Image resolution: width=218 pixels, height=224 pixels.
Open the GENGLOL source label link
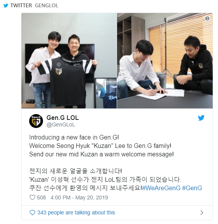point(46,6)
